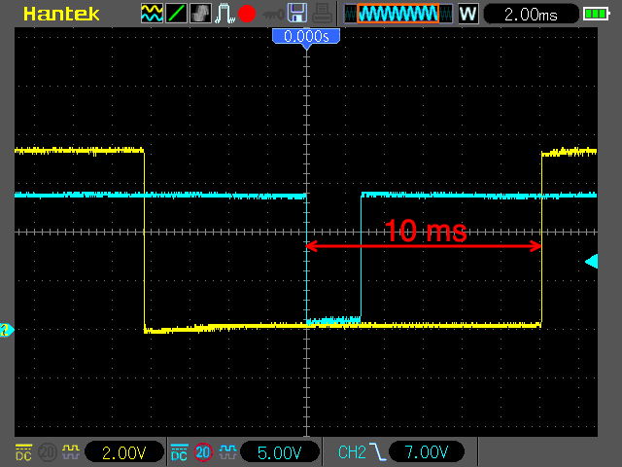Click the waveform display mode icon

coord(152,14)
